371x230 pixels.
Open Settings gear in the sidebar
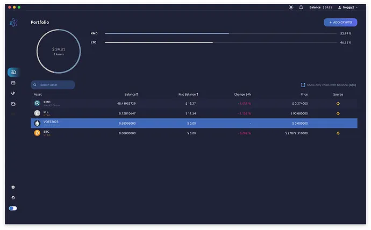pyautogui.click(x=13, y=187)
